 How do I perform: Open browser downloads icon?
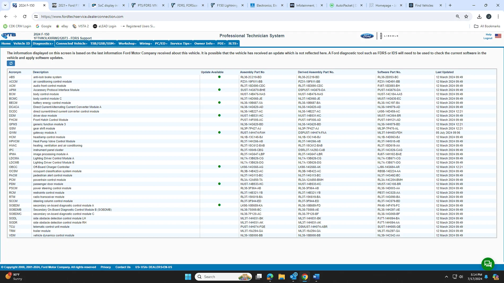coord(479,16)
